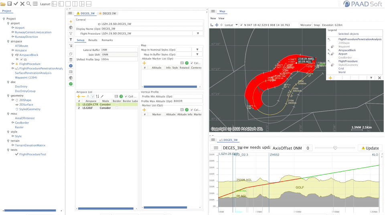
Task: Toggle Cel... checkbox in Marker List
Action: 192,110
